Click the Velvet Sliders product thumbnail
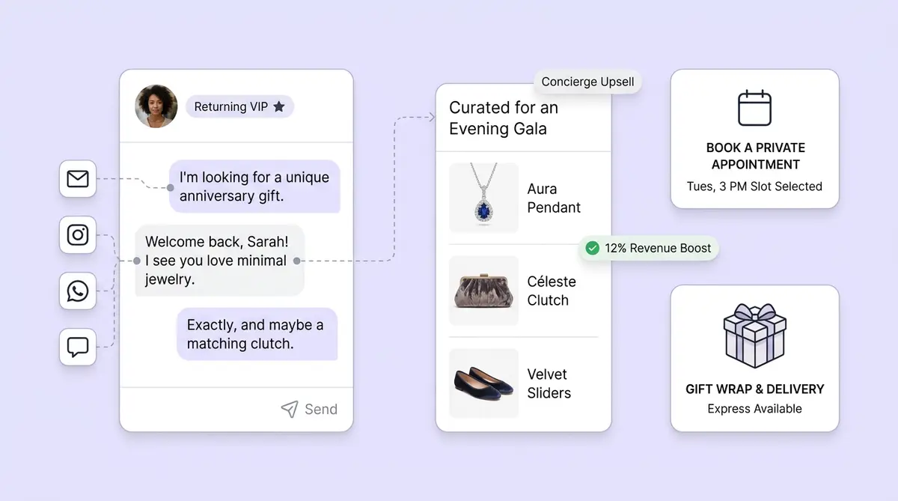 pos(483,383)
